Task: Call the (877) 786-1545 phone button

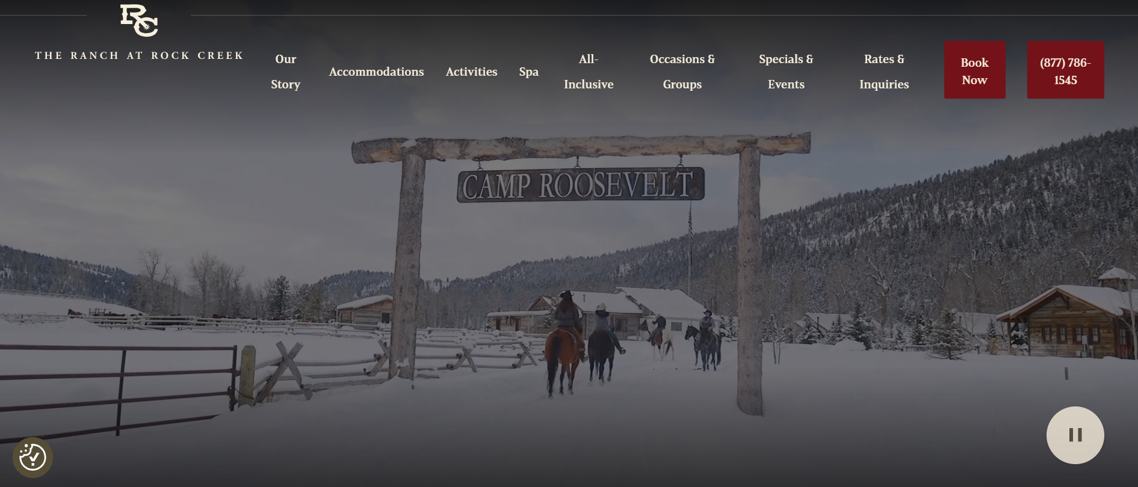Action: (x=1065, y=70)
